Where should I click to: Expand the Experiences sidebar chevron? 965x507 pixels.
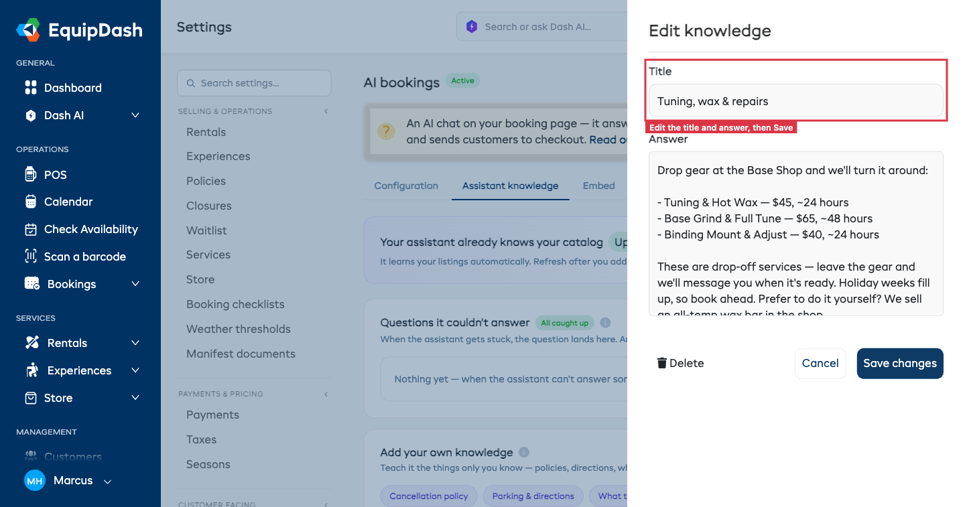pos(135,370)
